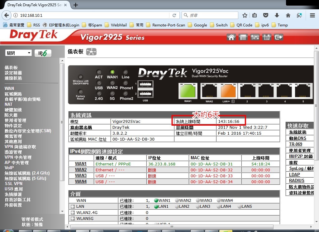Click the green WAN1 port on router image
This screenshot has height=232, width=319.
point(188,91)
